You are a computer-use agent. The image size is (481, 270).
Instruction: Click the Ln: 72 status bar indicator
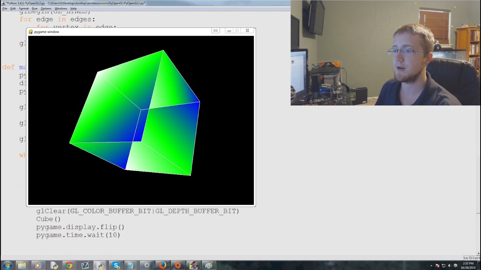point(468,258)
